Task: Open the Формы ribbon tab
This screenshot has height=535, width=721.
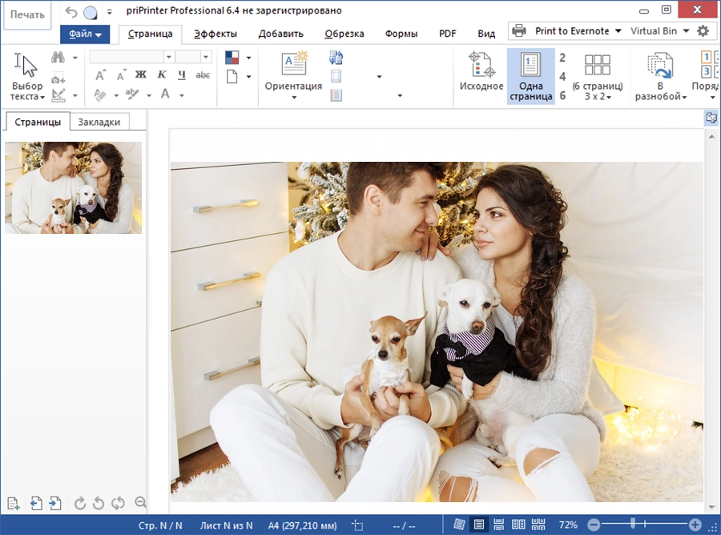Action: point(401,34)
